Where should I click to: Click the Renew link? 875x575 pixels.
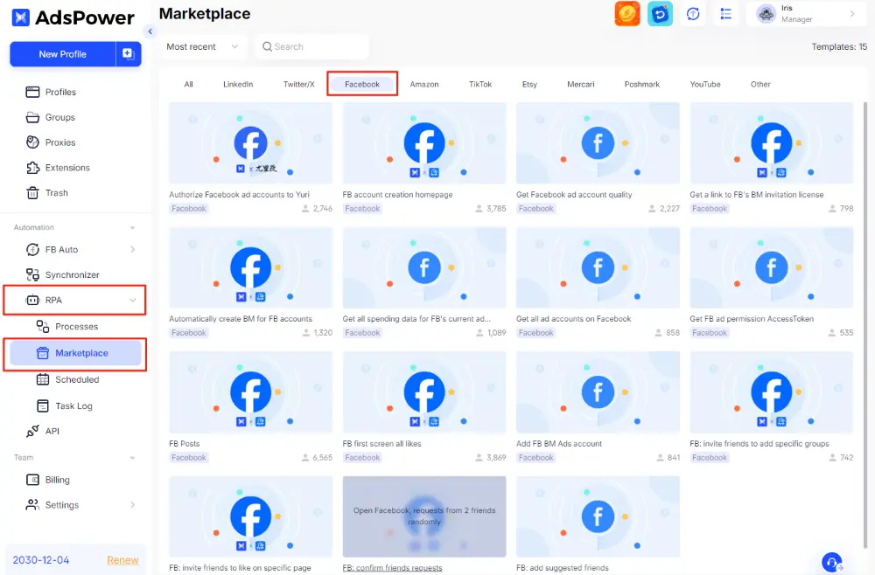122,560
